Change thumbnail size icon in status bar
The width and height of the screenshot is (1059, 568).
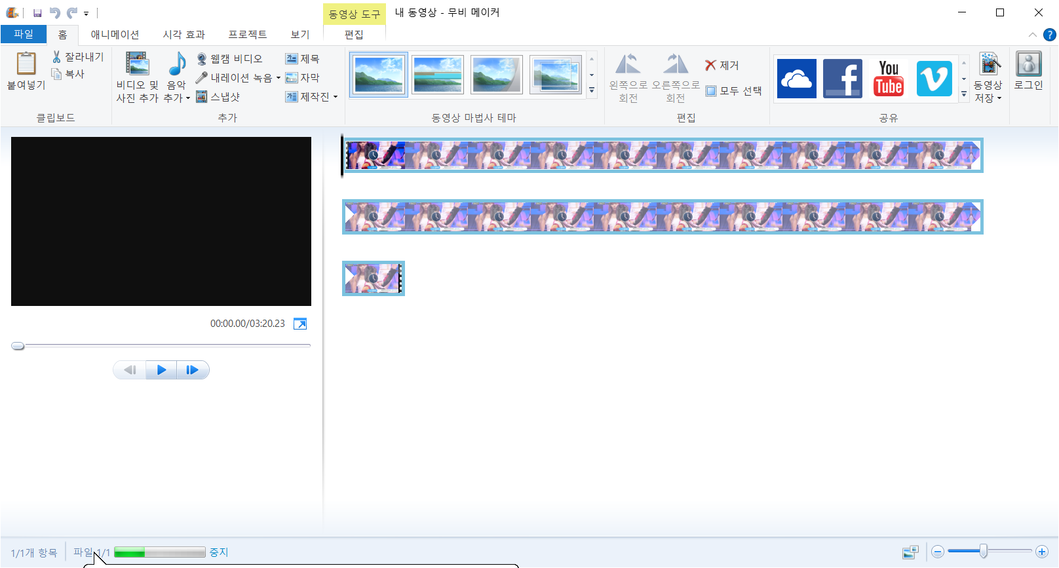910,552
